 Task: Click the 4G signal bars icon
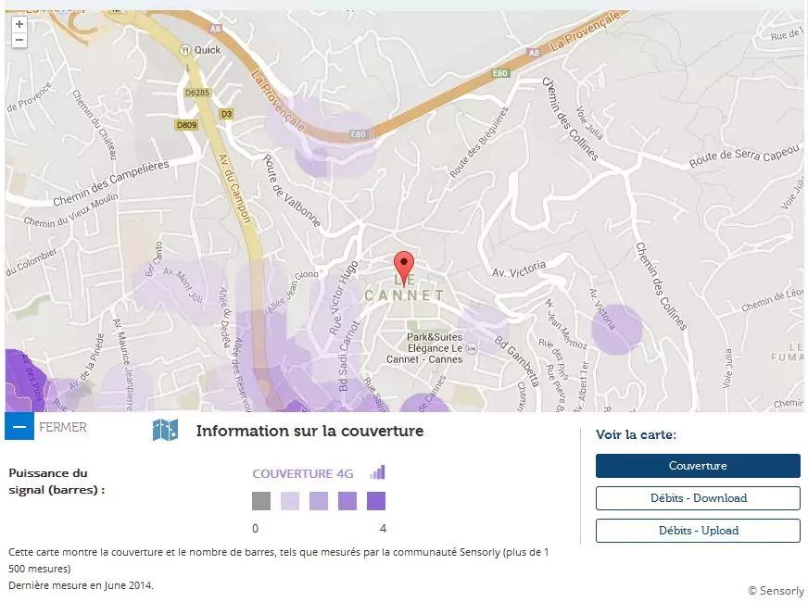376,472
